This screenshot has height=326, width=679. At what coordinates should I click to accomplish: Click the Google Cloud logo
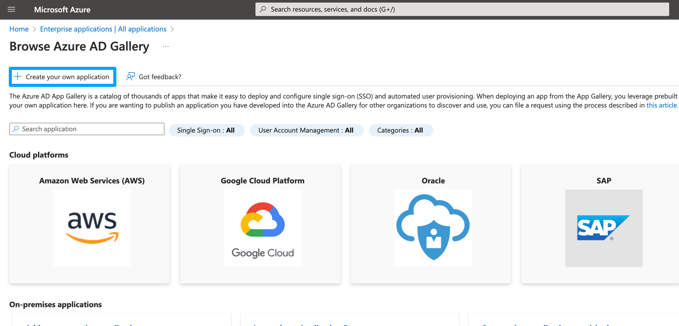(x=262, y=228)
